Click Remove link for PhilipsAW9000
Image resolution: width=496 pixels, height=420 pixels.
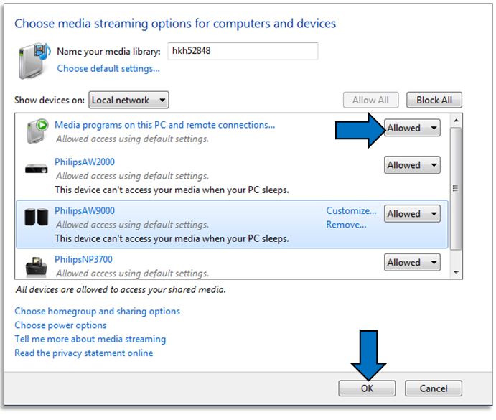[x=346, y=225]
